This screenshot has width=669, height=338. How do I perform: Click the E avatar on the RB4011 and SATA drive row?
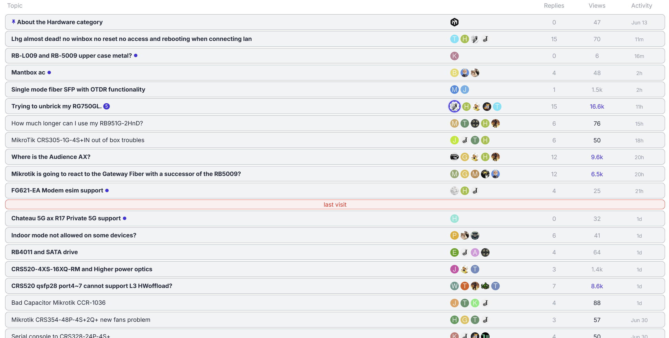pyautogui.click(x=454, y=252)
